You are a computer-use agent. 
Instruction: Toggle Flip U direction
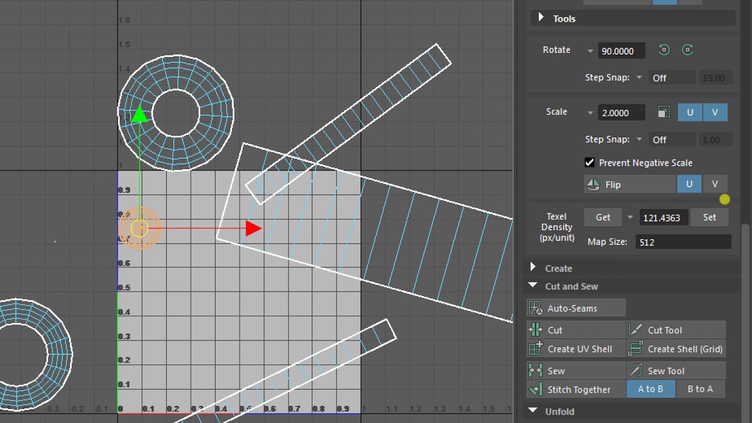point(689,184)
